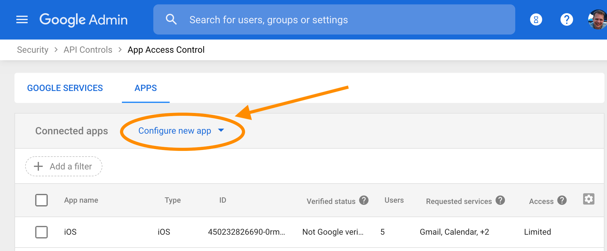Switch to the Apps tab

coord(146,88)
